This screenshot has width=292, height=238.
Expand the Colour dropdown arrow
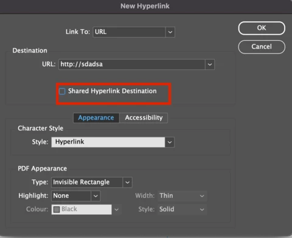116,209
